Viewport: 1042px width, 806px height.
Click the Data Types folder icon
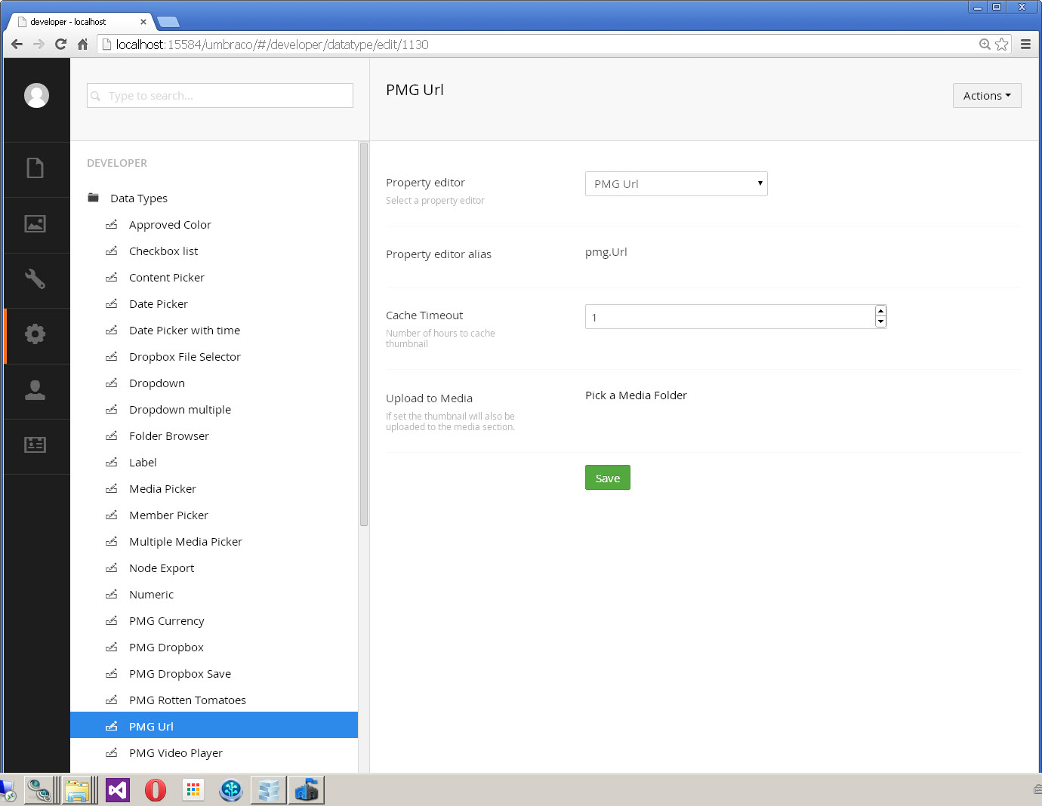pos(94,198)
